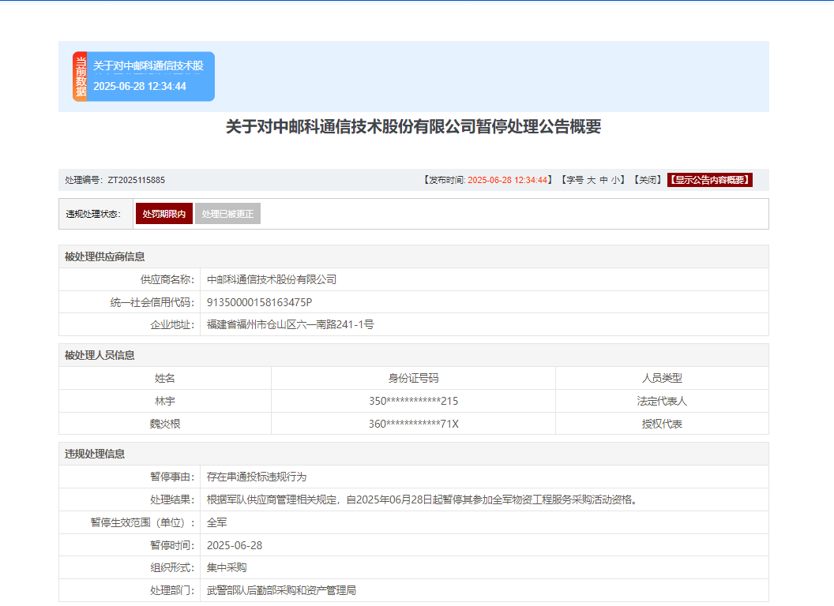
Task: Set font size to 小
Action: coord(616,180)
